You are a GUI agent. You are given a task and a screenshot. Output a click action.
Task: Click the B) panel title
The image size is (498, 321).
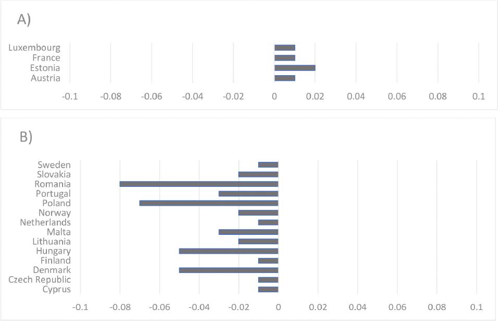click(26, 137)
